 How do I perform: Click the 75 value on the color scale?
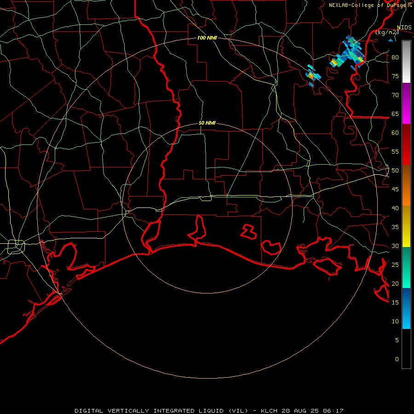tap(395, 76)
